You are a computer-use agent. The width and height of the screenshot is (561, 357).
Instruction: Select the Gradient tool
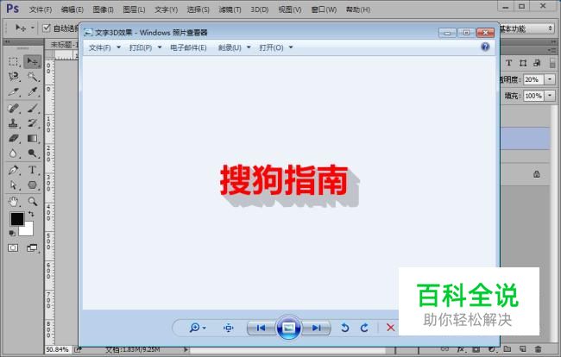pyautogui.click(x=32, y=138)
